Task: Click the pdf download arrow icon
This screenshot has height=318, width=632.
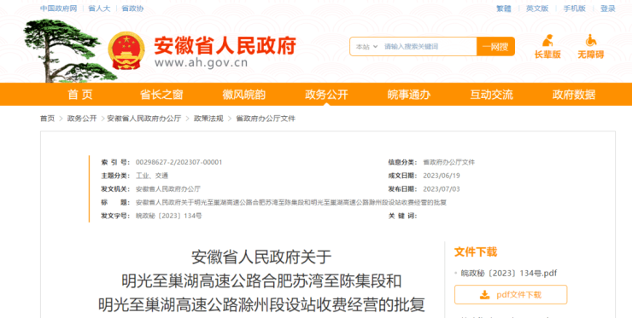Action: pyautogui.click(x=484, y=295)
